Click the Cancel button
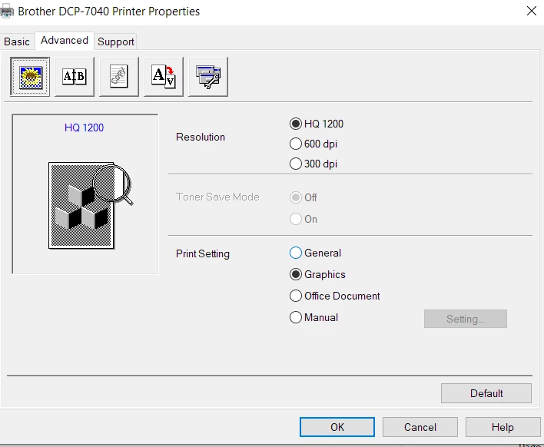Viewport: 544px width, 447px height. (x=420, y=427)
